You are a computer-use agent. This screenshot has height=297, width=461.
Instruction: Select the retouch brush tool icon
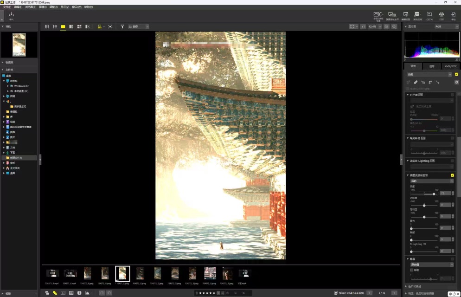pos(416,82)
